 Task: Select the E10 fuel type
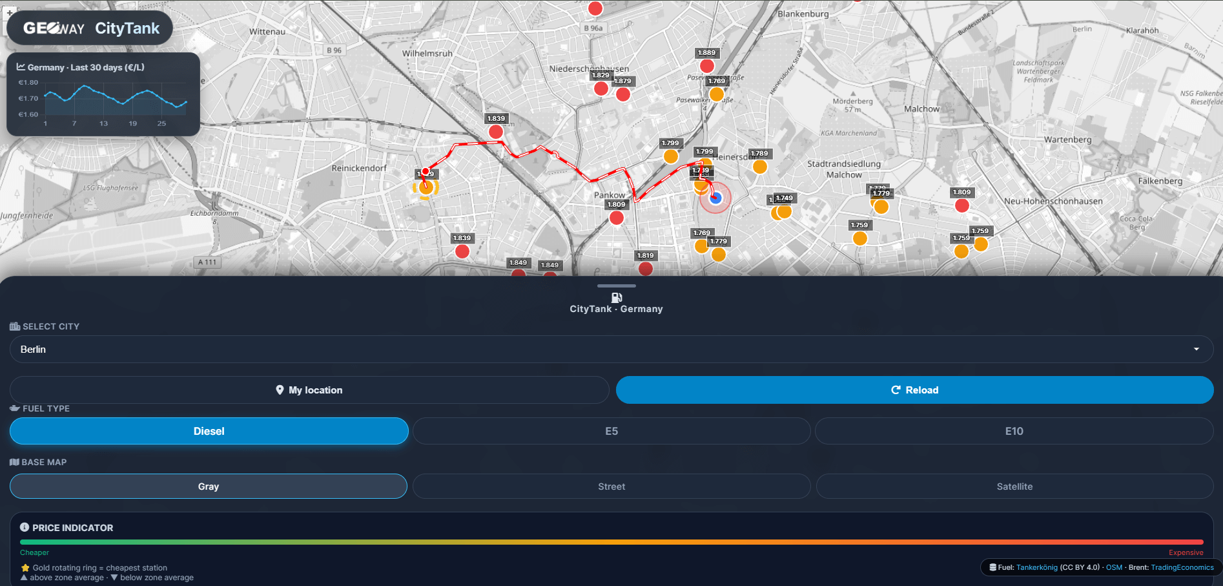1013,431
